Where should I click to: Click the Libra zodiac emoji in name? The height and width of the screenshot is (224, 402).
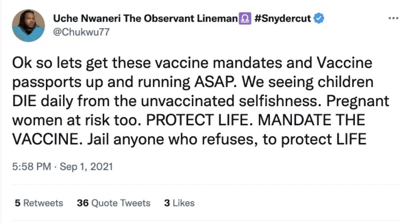pyautogui.click(x=245, y=19)
